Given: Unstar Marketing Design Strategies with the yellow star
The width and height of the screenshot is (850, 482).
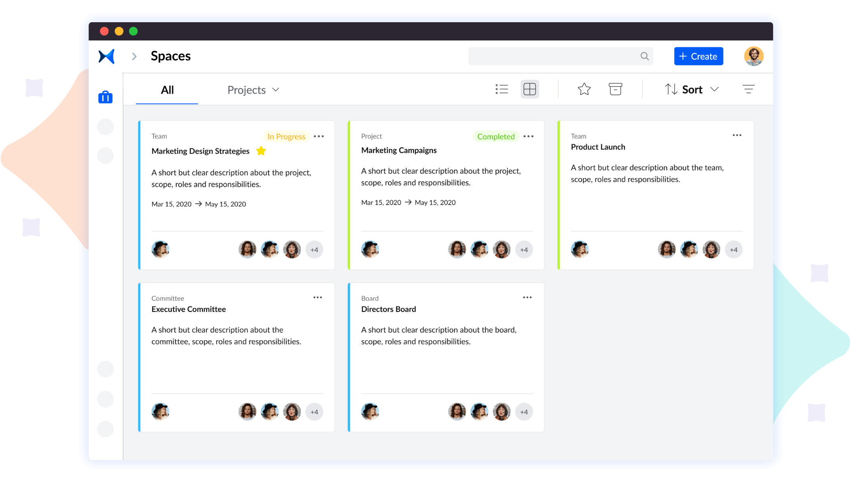Looking at the screenshot, I should coord(261,151).
